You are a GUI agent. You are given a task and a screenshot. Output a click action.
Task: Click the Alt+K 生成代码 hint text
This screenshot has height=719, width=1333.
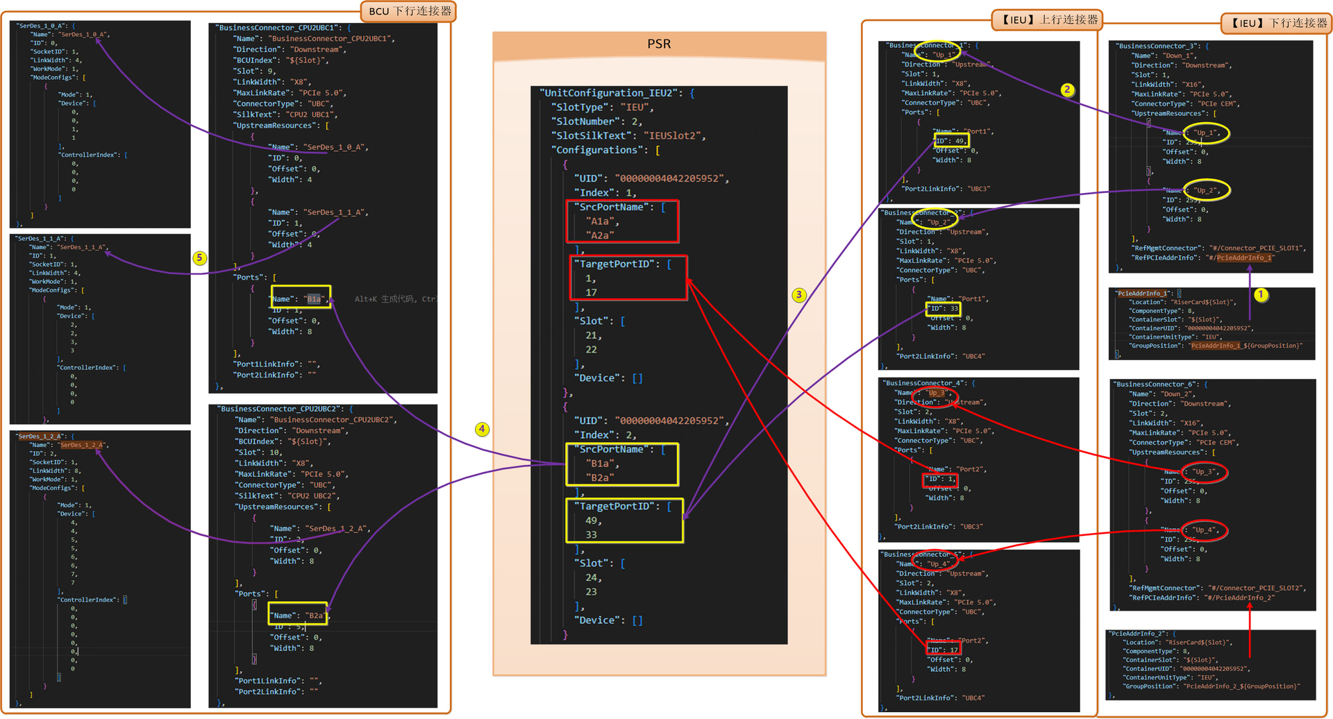pos(395,299)
